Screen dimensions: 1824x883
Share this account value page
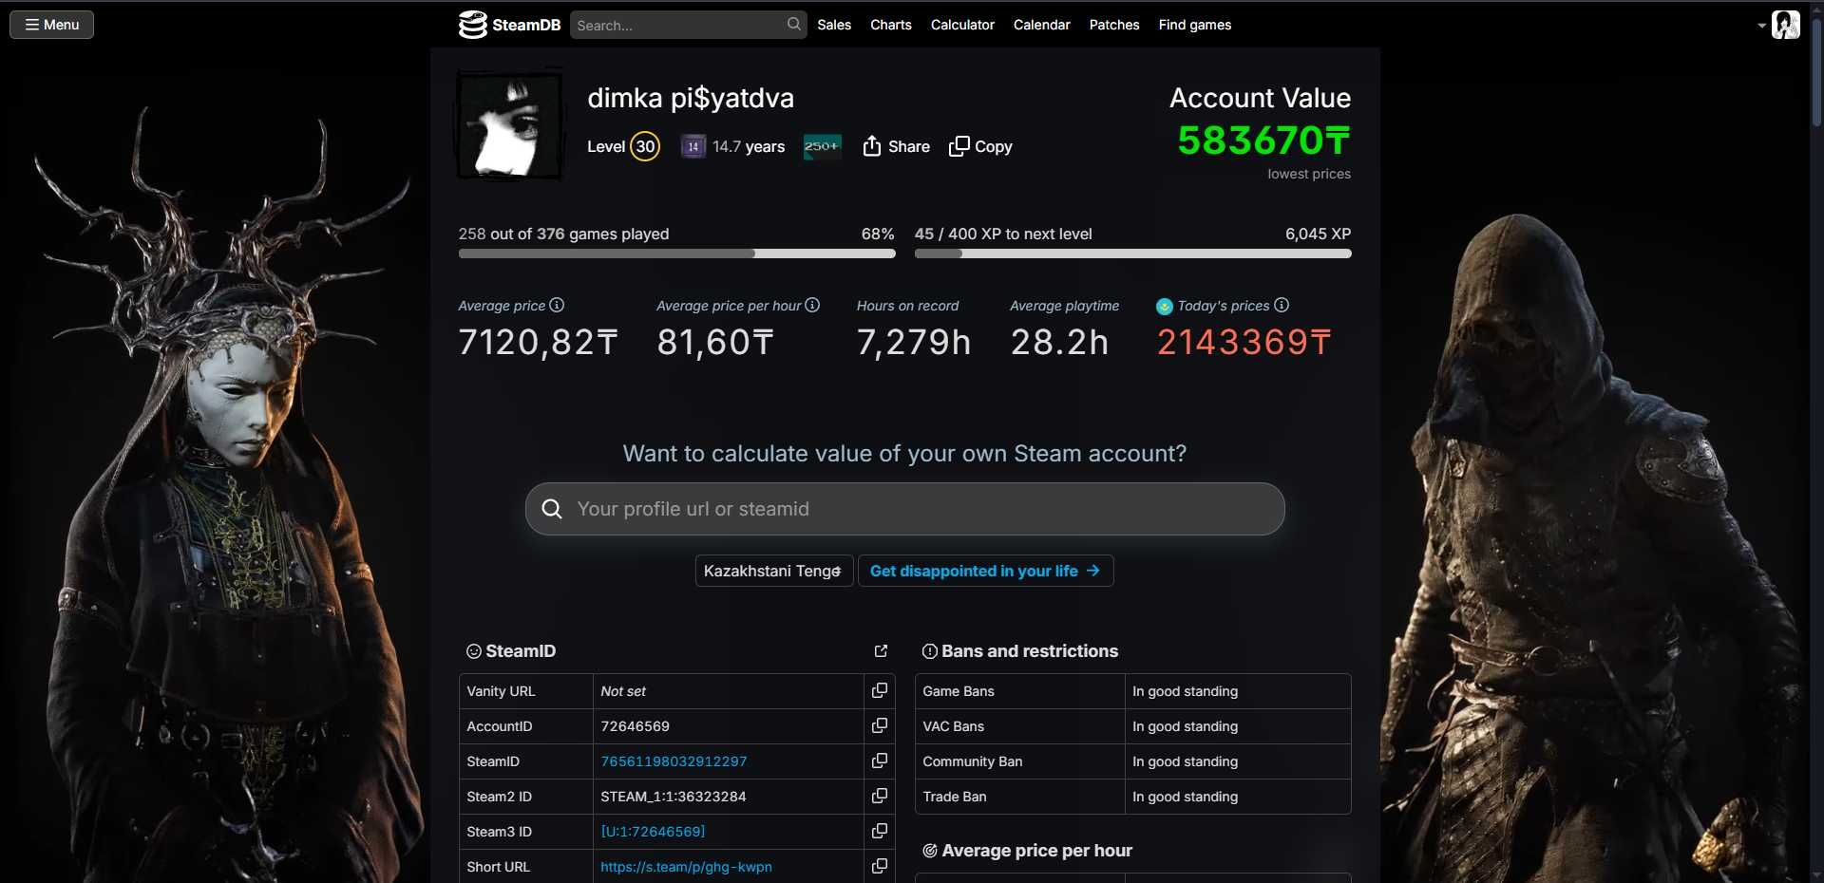[896, 146]
